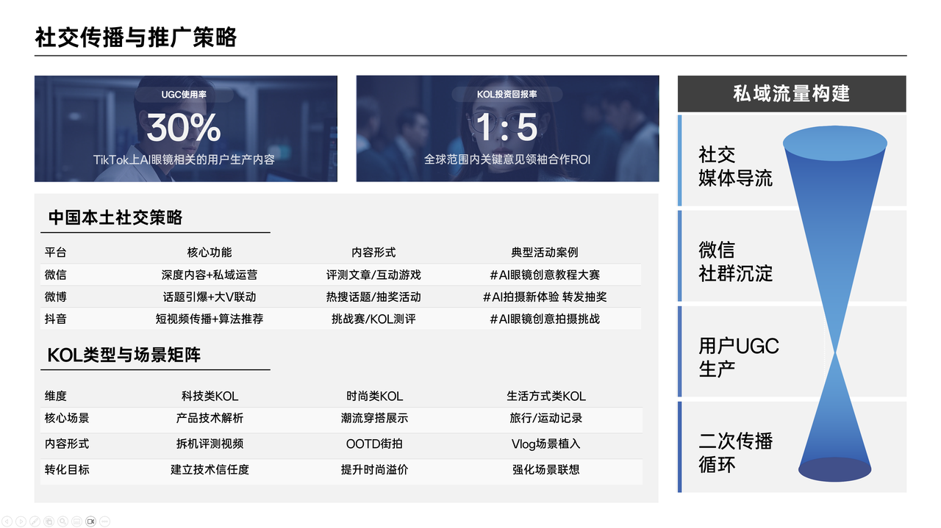
Task: Show all slides grid view
Action: (x=49, y=521)
